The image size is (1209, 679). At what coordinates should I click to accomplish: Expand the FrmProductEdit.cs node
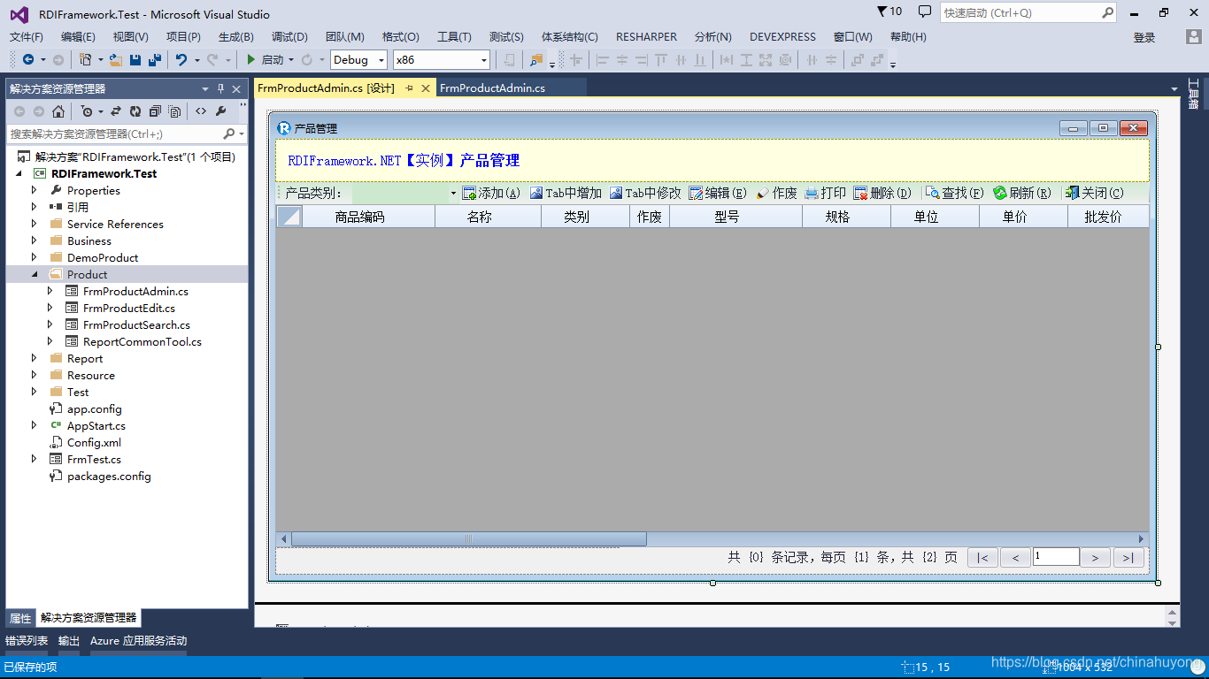click(50, 308)
